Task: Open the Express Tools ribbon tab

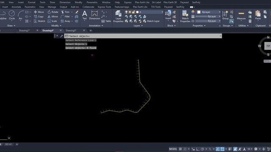Action: pyautogui.click(x=105, y=7)
